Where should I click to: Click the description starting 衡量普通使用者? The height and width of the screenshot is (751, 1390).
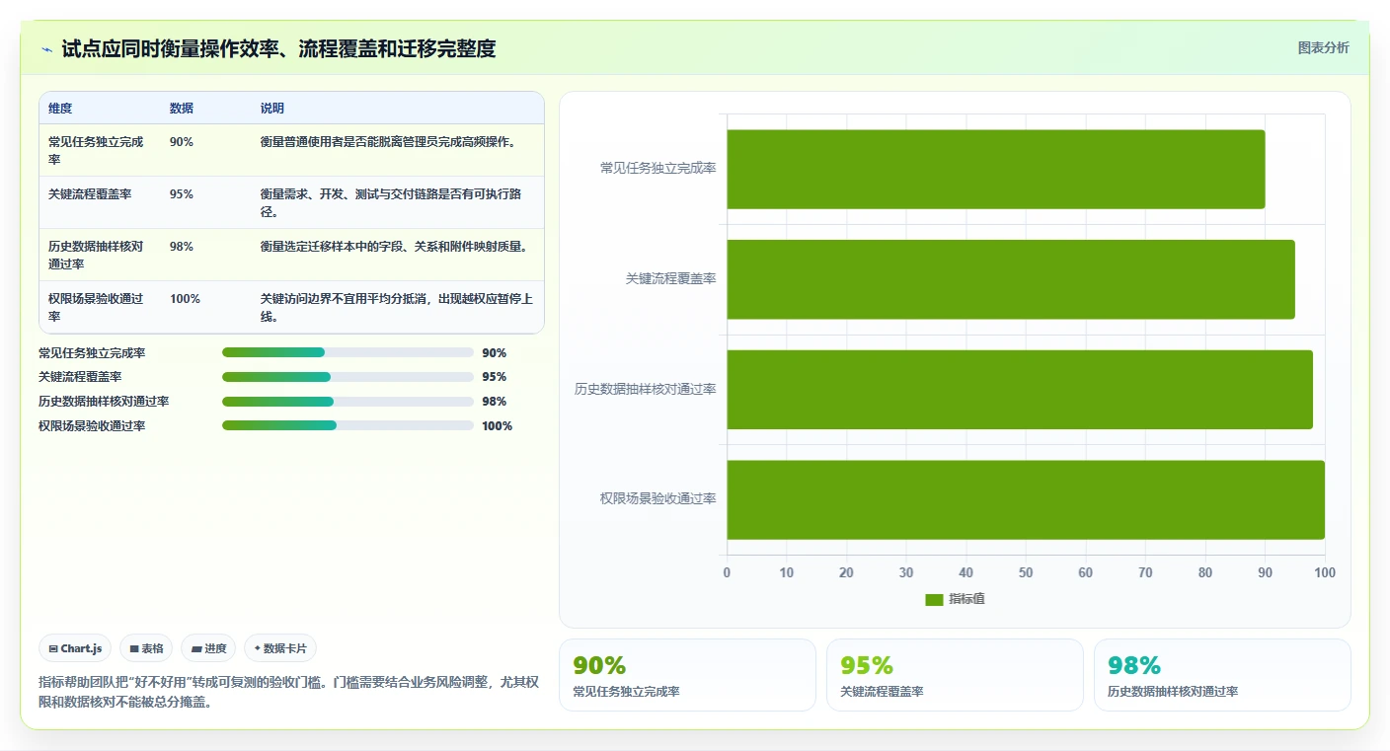click(388, 142)
